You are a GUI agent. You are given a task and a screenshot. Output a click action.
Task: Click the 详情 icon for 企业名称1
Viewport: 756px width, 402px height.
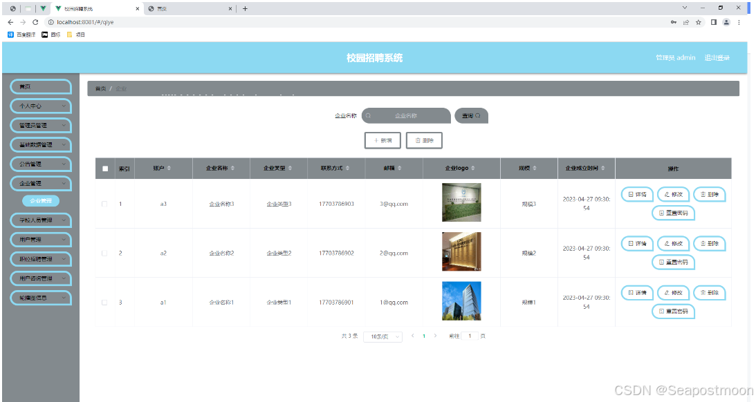[629, 291]
